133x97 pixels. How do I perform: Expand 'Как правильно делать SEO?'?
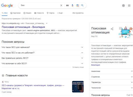click(x=43, y=58)
